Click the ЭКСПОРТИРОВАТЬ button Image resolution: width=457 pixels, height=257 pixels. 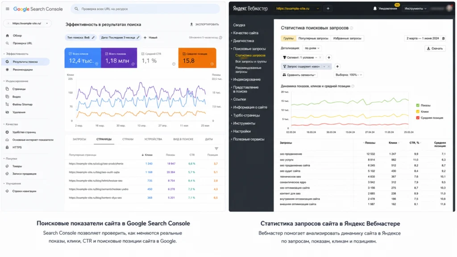(204, 25)
